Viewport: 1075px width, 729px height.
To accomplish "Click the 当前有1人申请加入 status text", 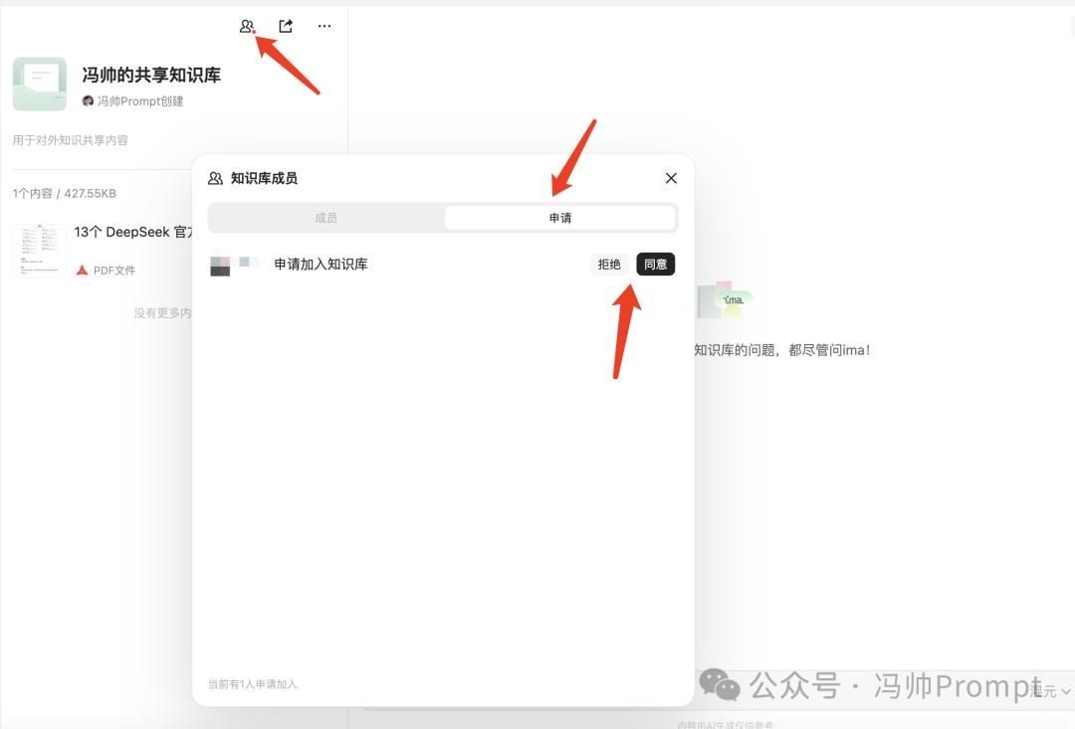I will (252, 684).
